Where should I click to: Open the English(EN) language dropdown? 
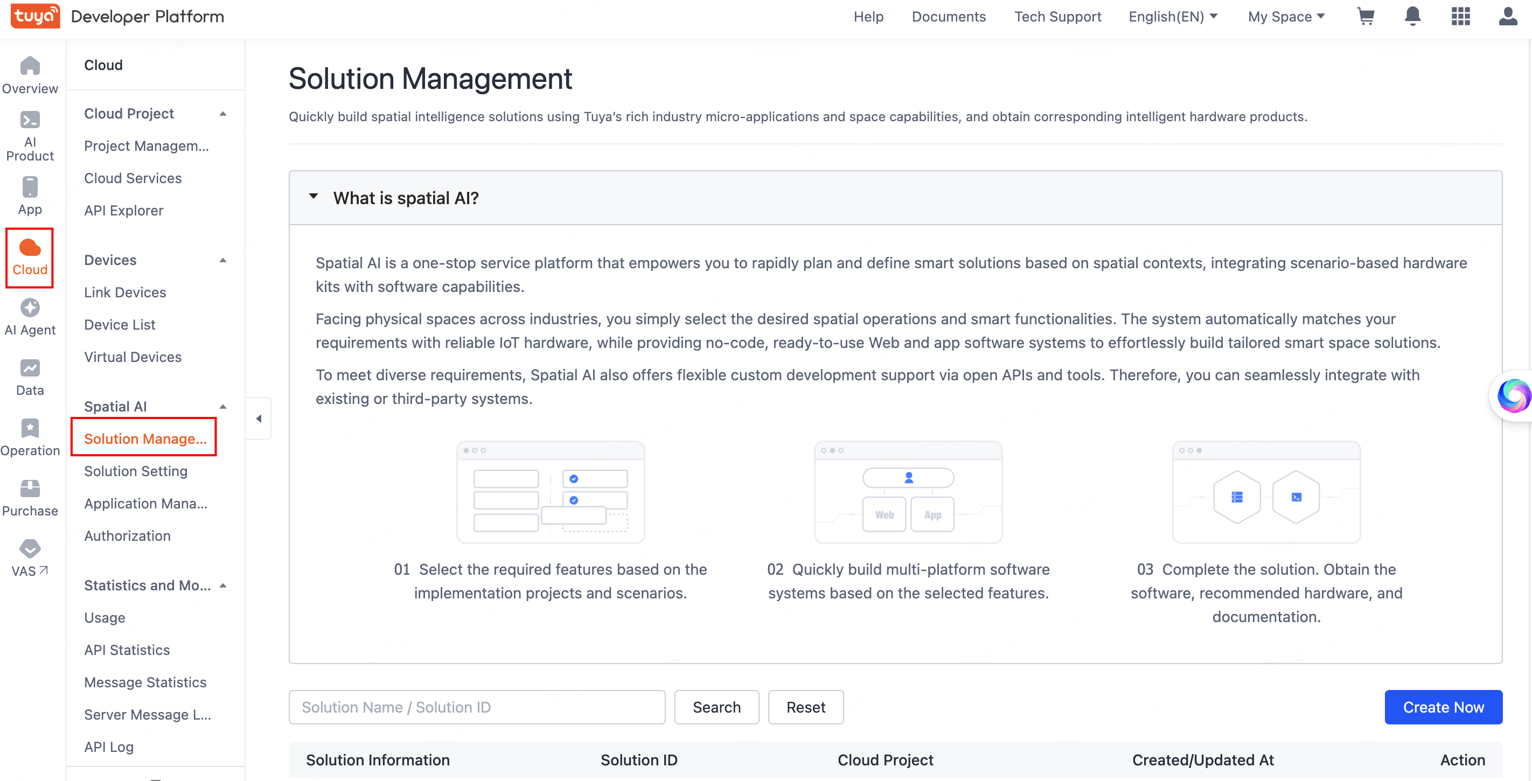click(x=1173, y=17)
